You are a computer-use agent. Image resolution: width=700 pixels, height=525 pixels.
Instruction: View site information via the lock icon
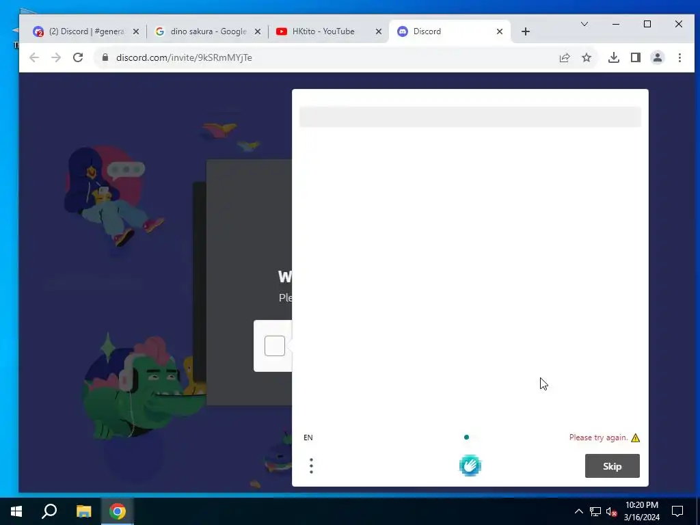105,57
